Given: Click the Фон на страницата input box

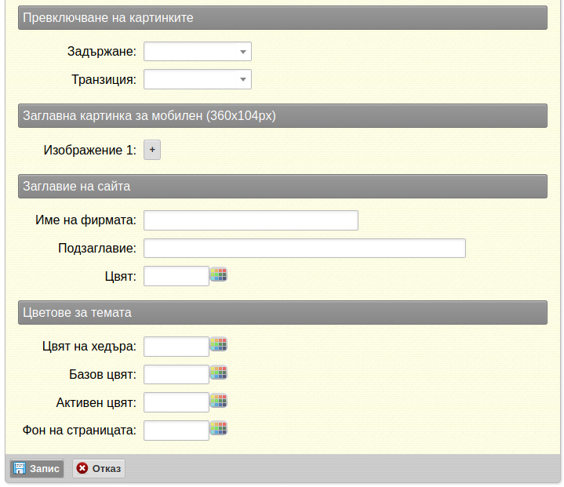Looking at the screenshot, I should [x=176, y=431].
